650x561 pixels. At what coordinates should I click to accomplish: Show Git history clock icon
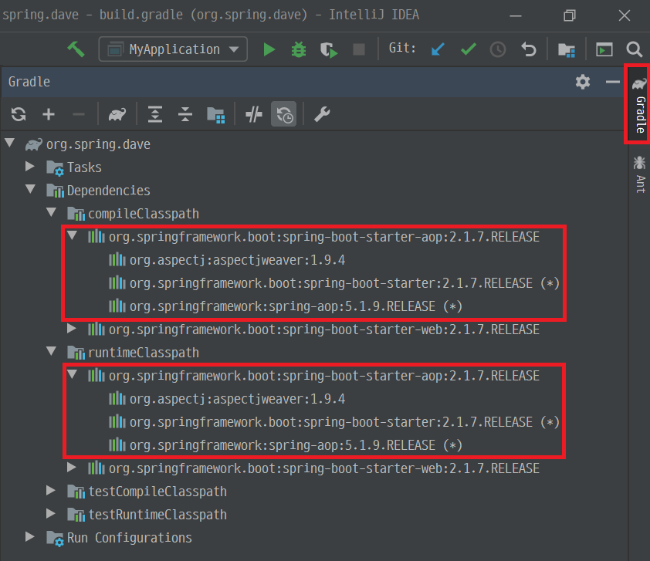(498, 49)
